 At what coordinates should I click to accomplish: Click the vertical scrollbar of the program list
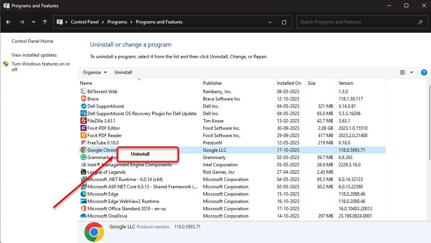(429, 122)
